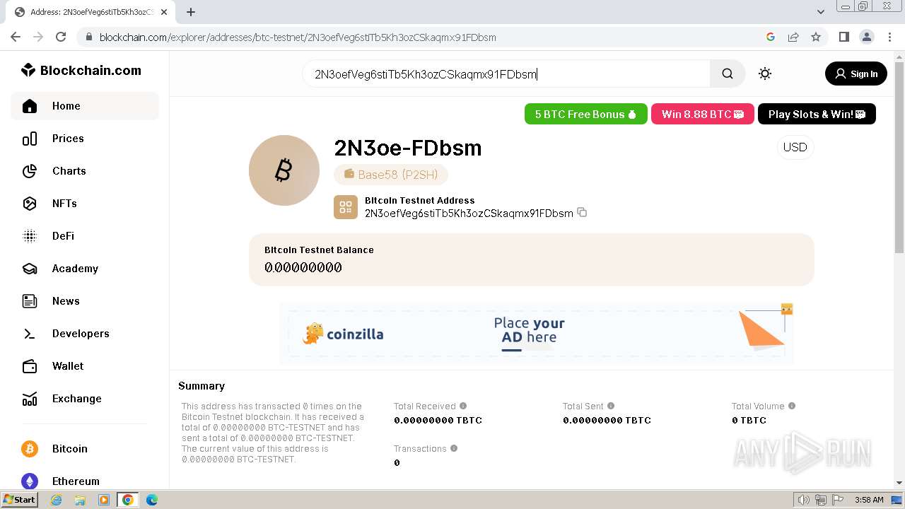This screenshot has width=905, height=509.
Task: Click the 2N3oe-FDbsm heading
Action: (407, 148)
